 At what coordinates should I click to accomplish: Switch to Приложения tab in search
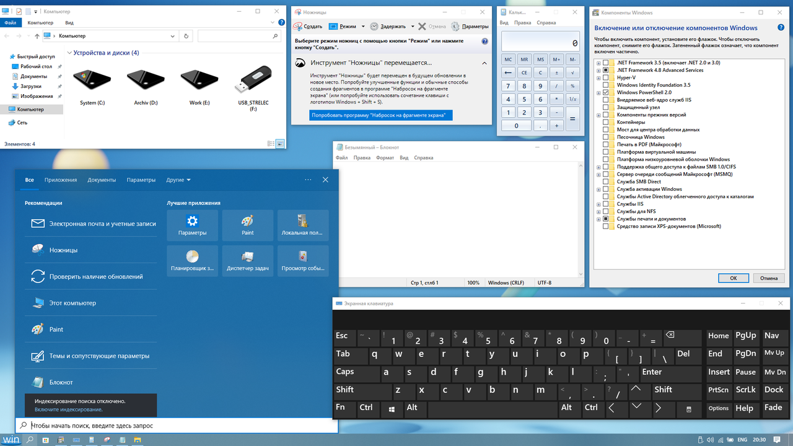click(x=61, y=180)
